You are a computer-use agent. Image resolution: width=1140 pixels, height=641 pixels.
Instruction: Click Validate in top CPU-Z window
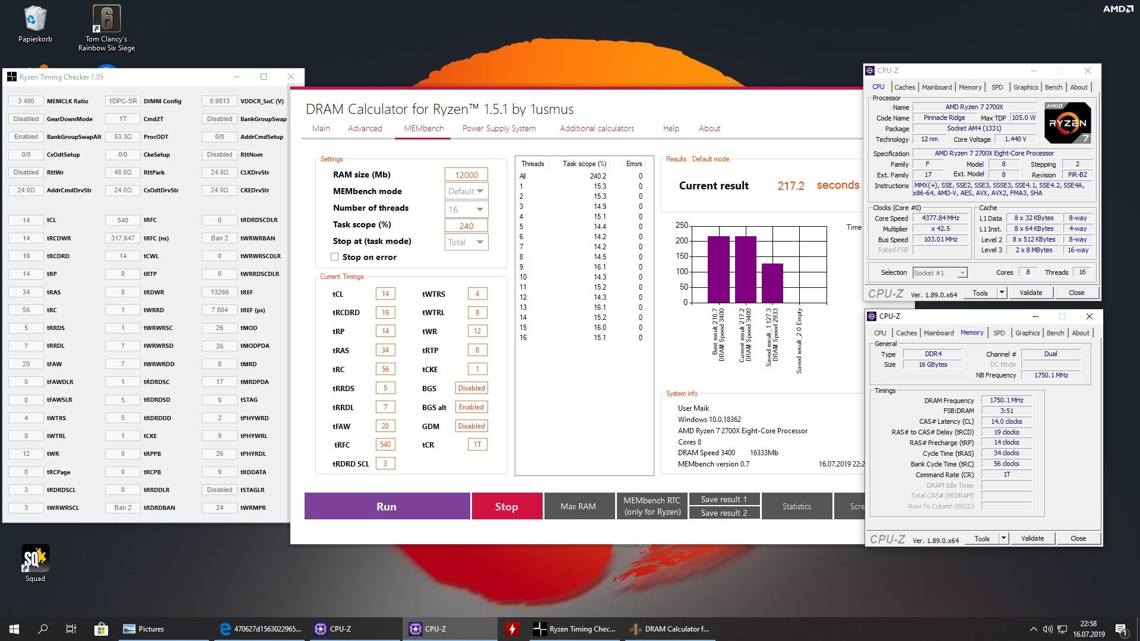[x=1031, y=293]
